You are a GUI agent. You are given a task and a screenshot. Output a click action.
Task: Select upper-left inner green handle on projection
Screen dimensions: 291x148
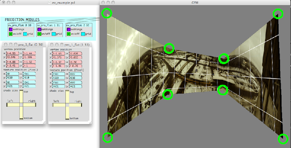click(169, 48)
